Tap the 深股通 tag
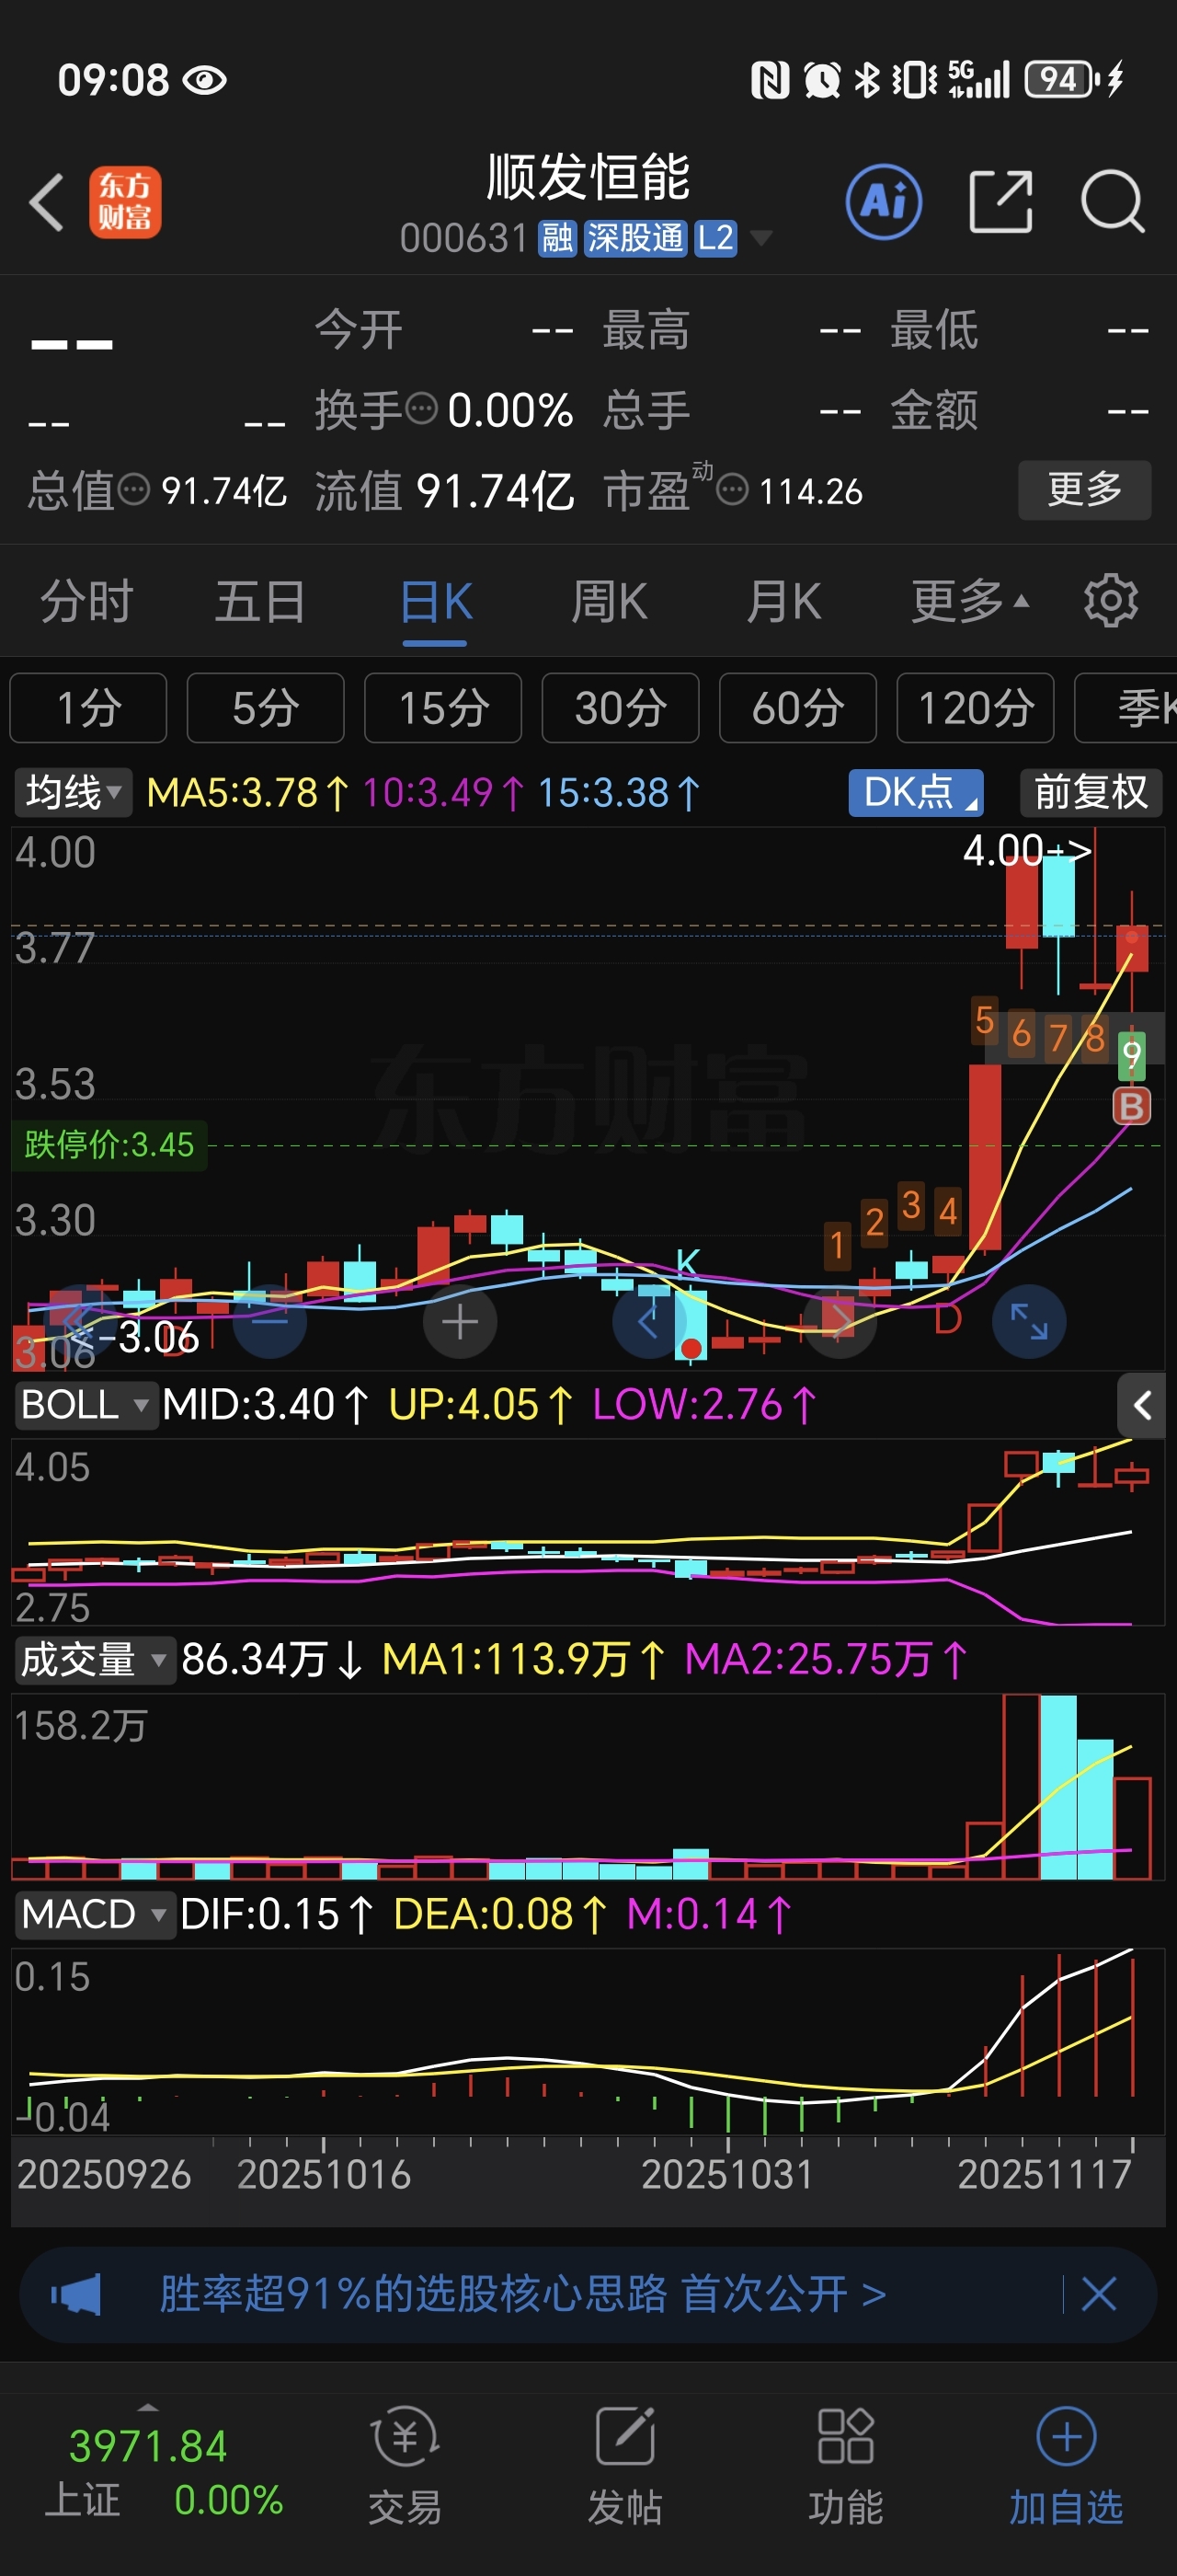The height and width of the screenshot is (2576, 1177). click(635, 238)
